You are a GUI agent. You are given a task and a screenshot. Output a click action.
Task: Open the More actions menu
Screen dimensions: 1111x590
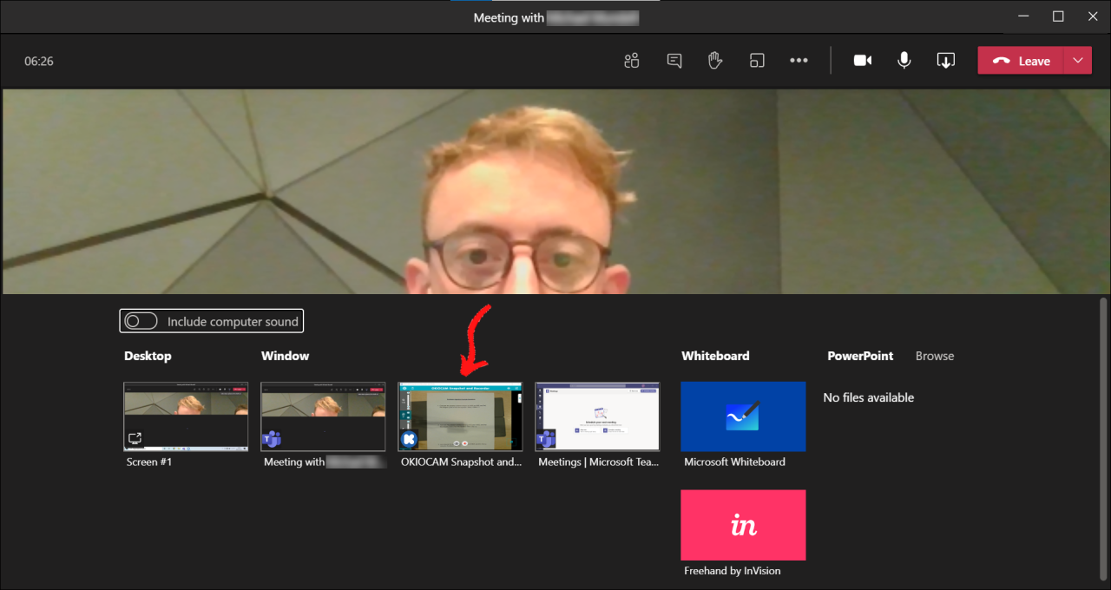799,60
